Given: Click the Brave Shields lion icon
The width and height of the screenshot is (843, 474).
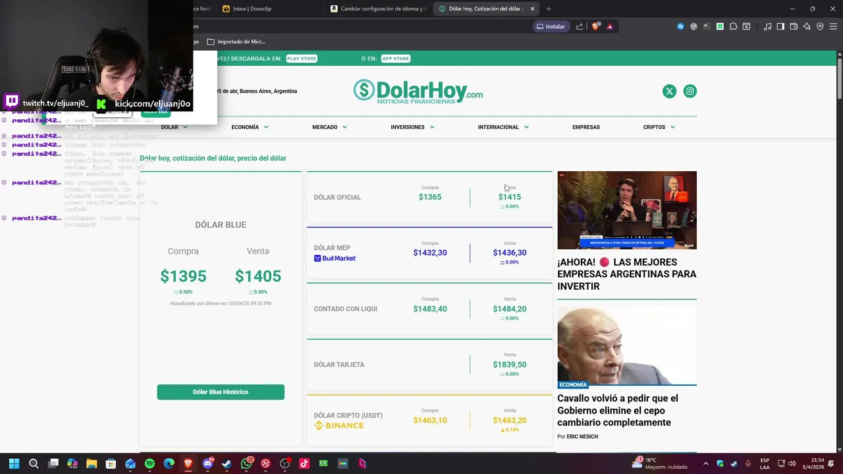Looking at the screenshot, I should tap(596, 26).
